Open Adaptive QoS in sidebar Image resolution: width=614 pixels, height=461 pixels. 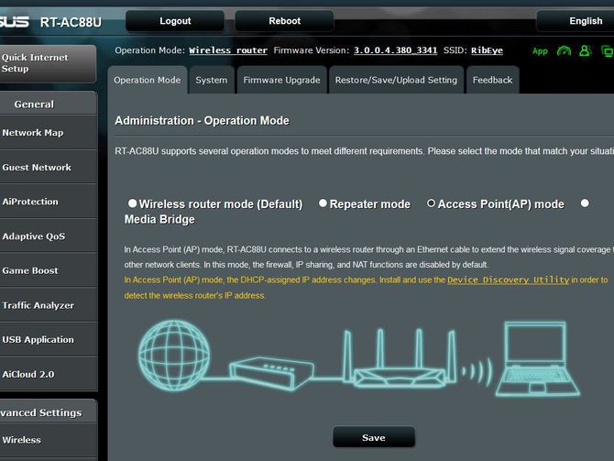pos(49,236)
